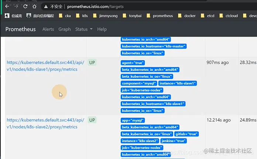This screenshot has height=159, width=257.
Task: Open the ctcloud bookmark folder
Action: pos(229,16)
